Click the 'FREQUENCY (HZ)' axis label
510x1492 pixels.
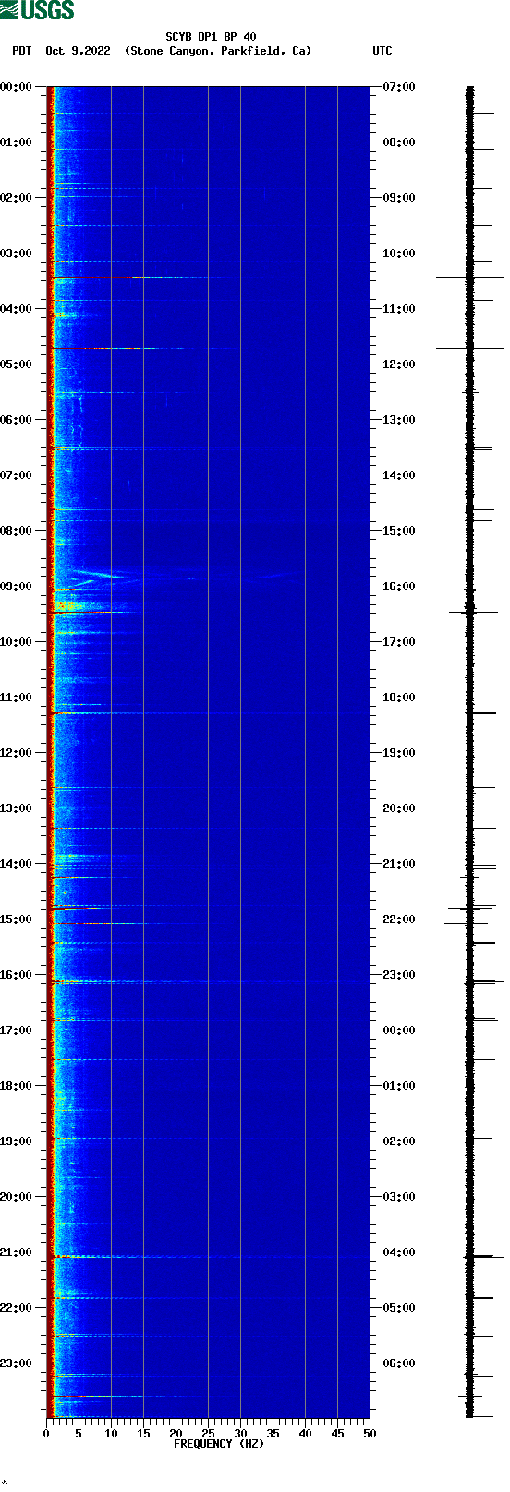[219, 1444]
